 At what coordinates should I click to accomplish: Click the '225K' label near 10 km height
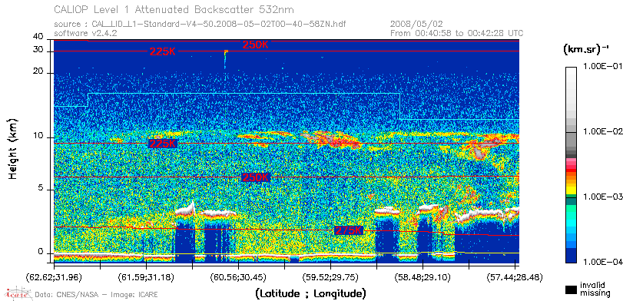coord(162,144)
